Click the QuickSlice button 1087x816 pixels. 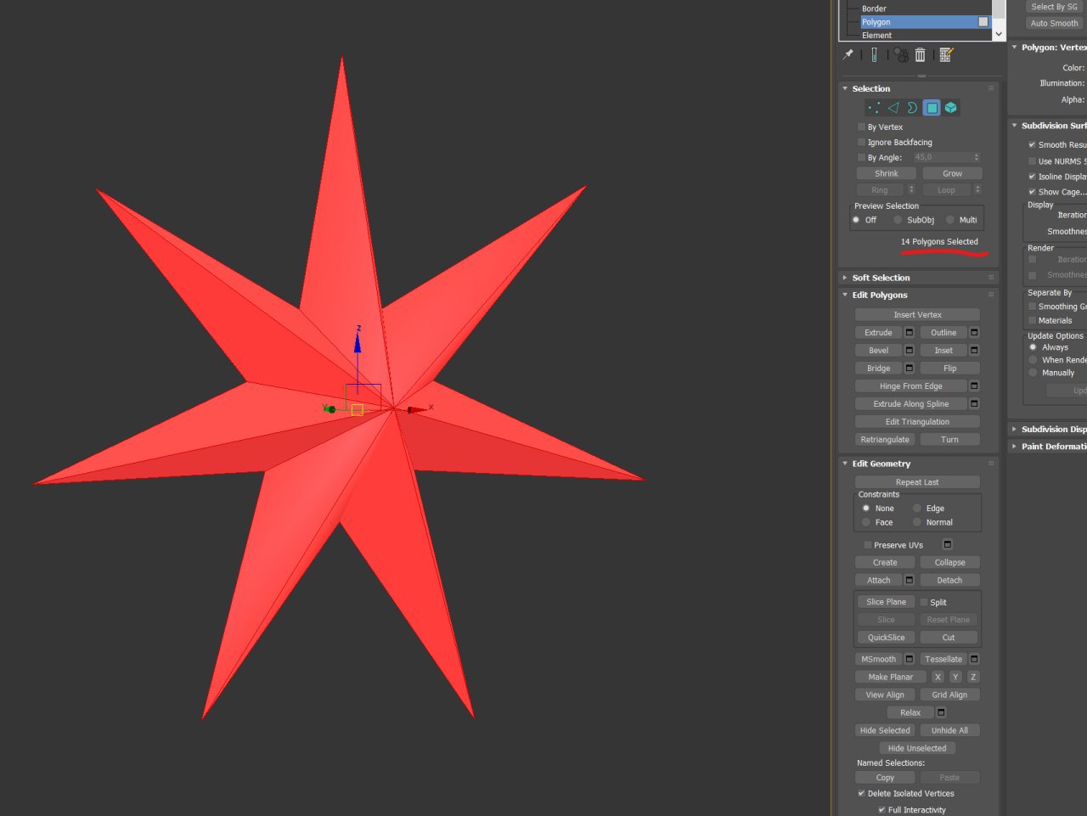(x=886, y=638)
